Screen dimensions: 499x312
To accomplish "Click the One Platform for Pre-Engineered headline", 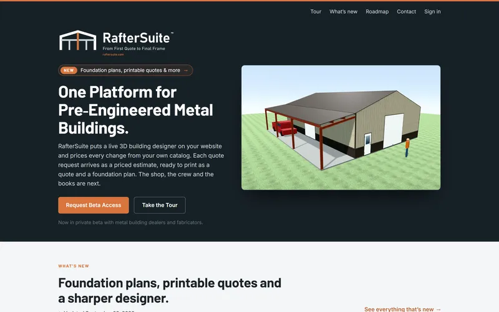I will (135, 110).
